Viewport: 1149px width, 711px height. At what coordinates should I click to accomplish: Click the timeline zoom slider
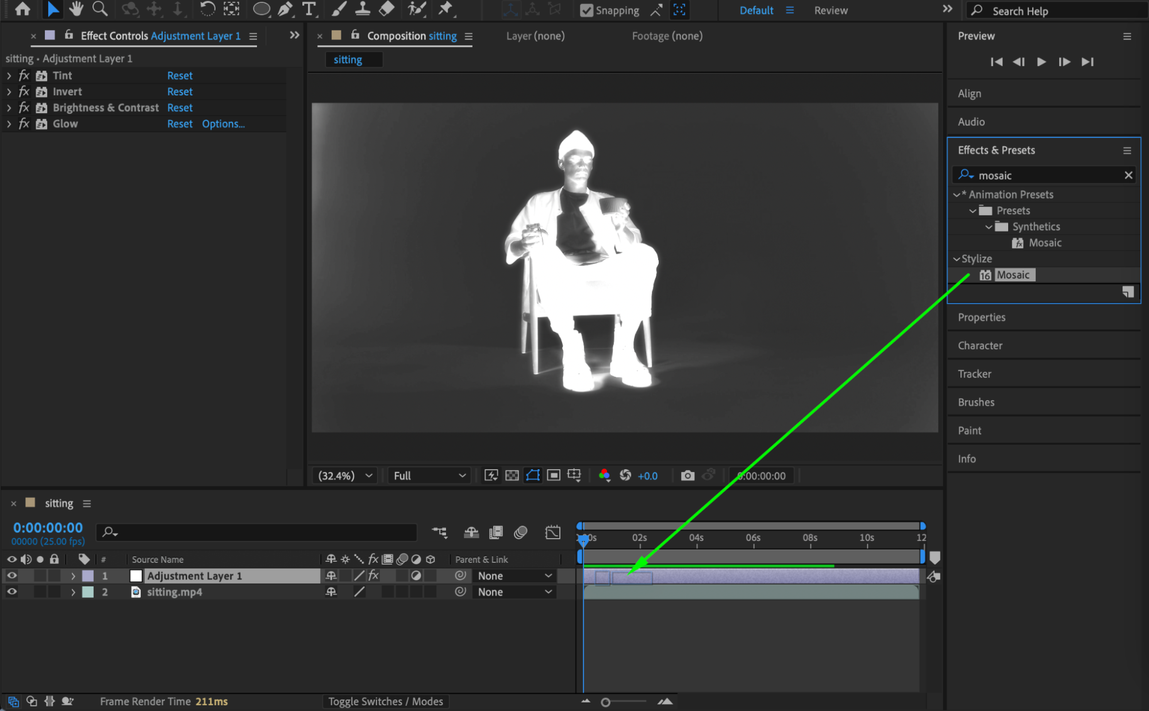click(606, 702)
